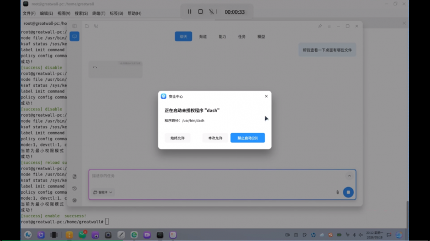The height and width of the screenshot is (241, 430).
Task: Pin the assistant window on top
Action: [x=320, y=26]
